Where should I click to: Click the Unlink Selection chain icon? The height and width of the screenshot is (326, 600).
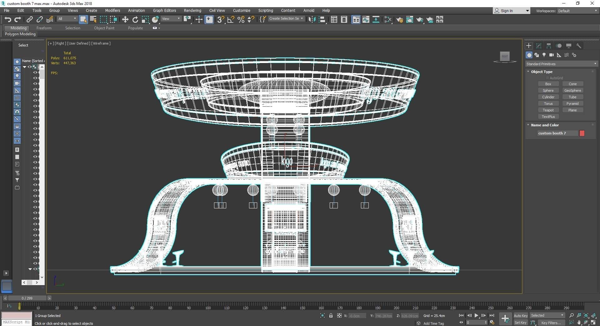pyautogui.click(x=39, y=20)
